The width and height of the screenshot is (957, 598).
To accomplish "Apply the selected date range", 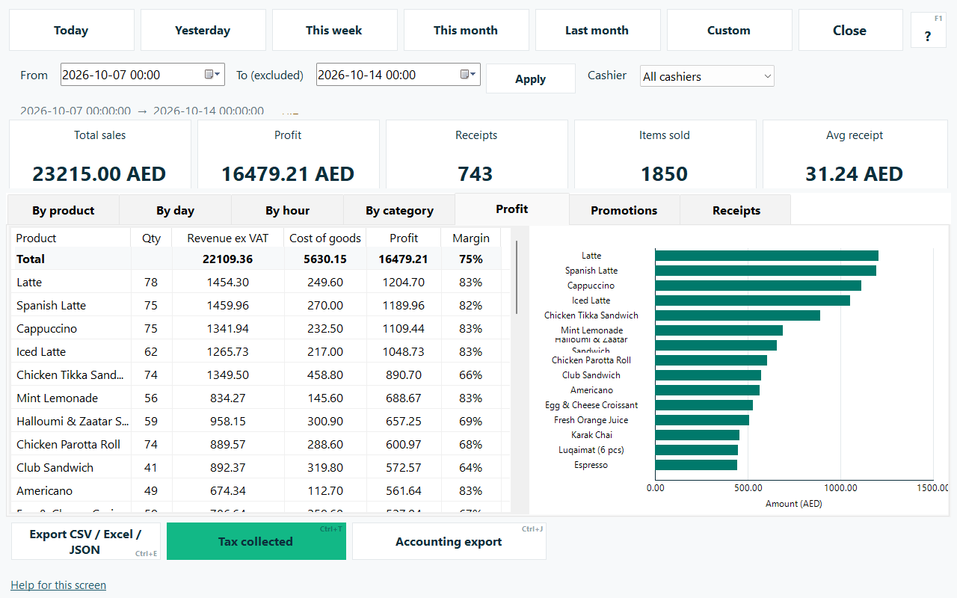I will coord(531,78).
